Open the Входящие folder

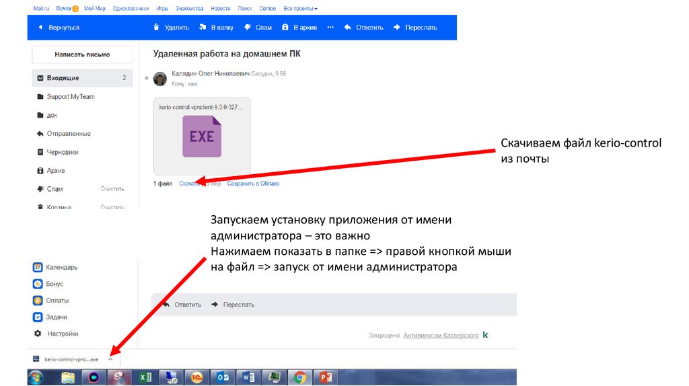tap(82, 78)
